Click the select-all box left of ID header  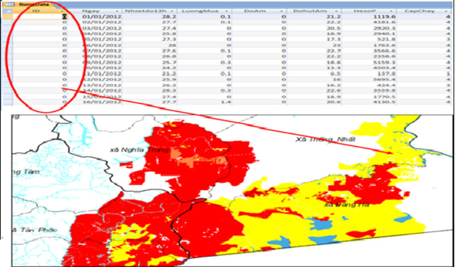click(x=7, y=11)
